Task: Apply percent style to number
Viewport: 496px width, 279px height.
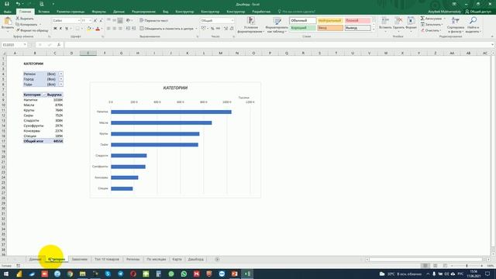Action: (212, 29)
